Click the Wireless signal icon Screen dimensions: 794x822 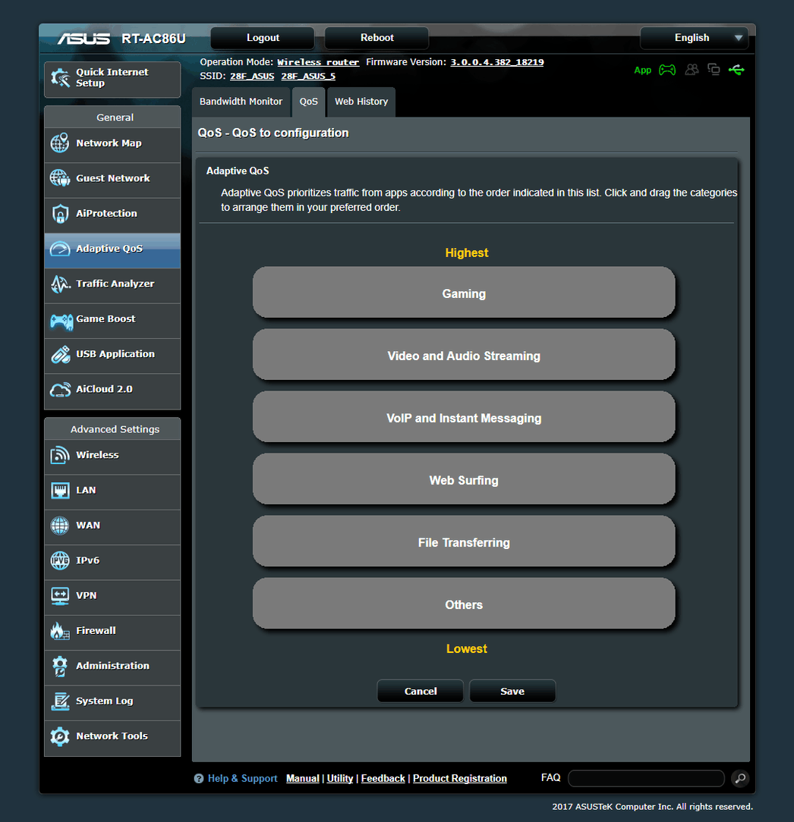point(60,455)
